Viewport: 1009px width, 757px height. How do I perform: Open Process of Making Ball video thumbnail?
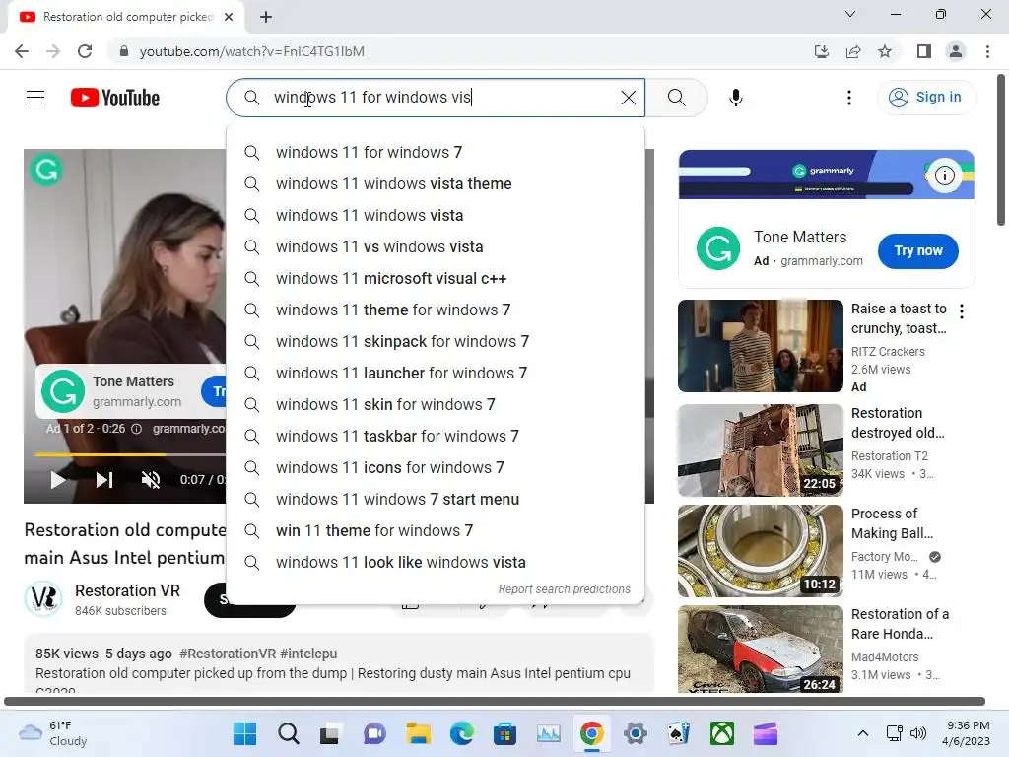(x=761, y=551)
